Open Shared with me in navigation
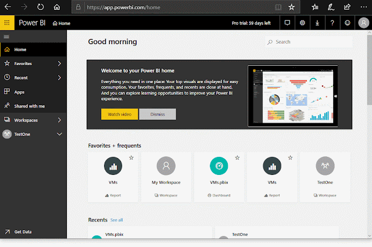Image resolution: width=372 pixels, height=247 pixels. [x=33, y=106]
